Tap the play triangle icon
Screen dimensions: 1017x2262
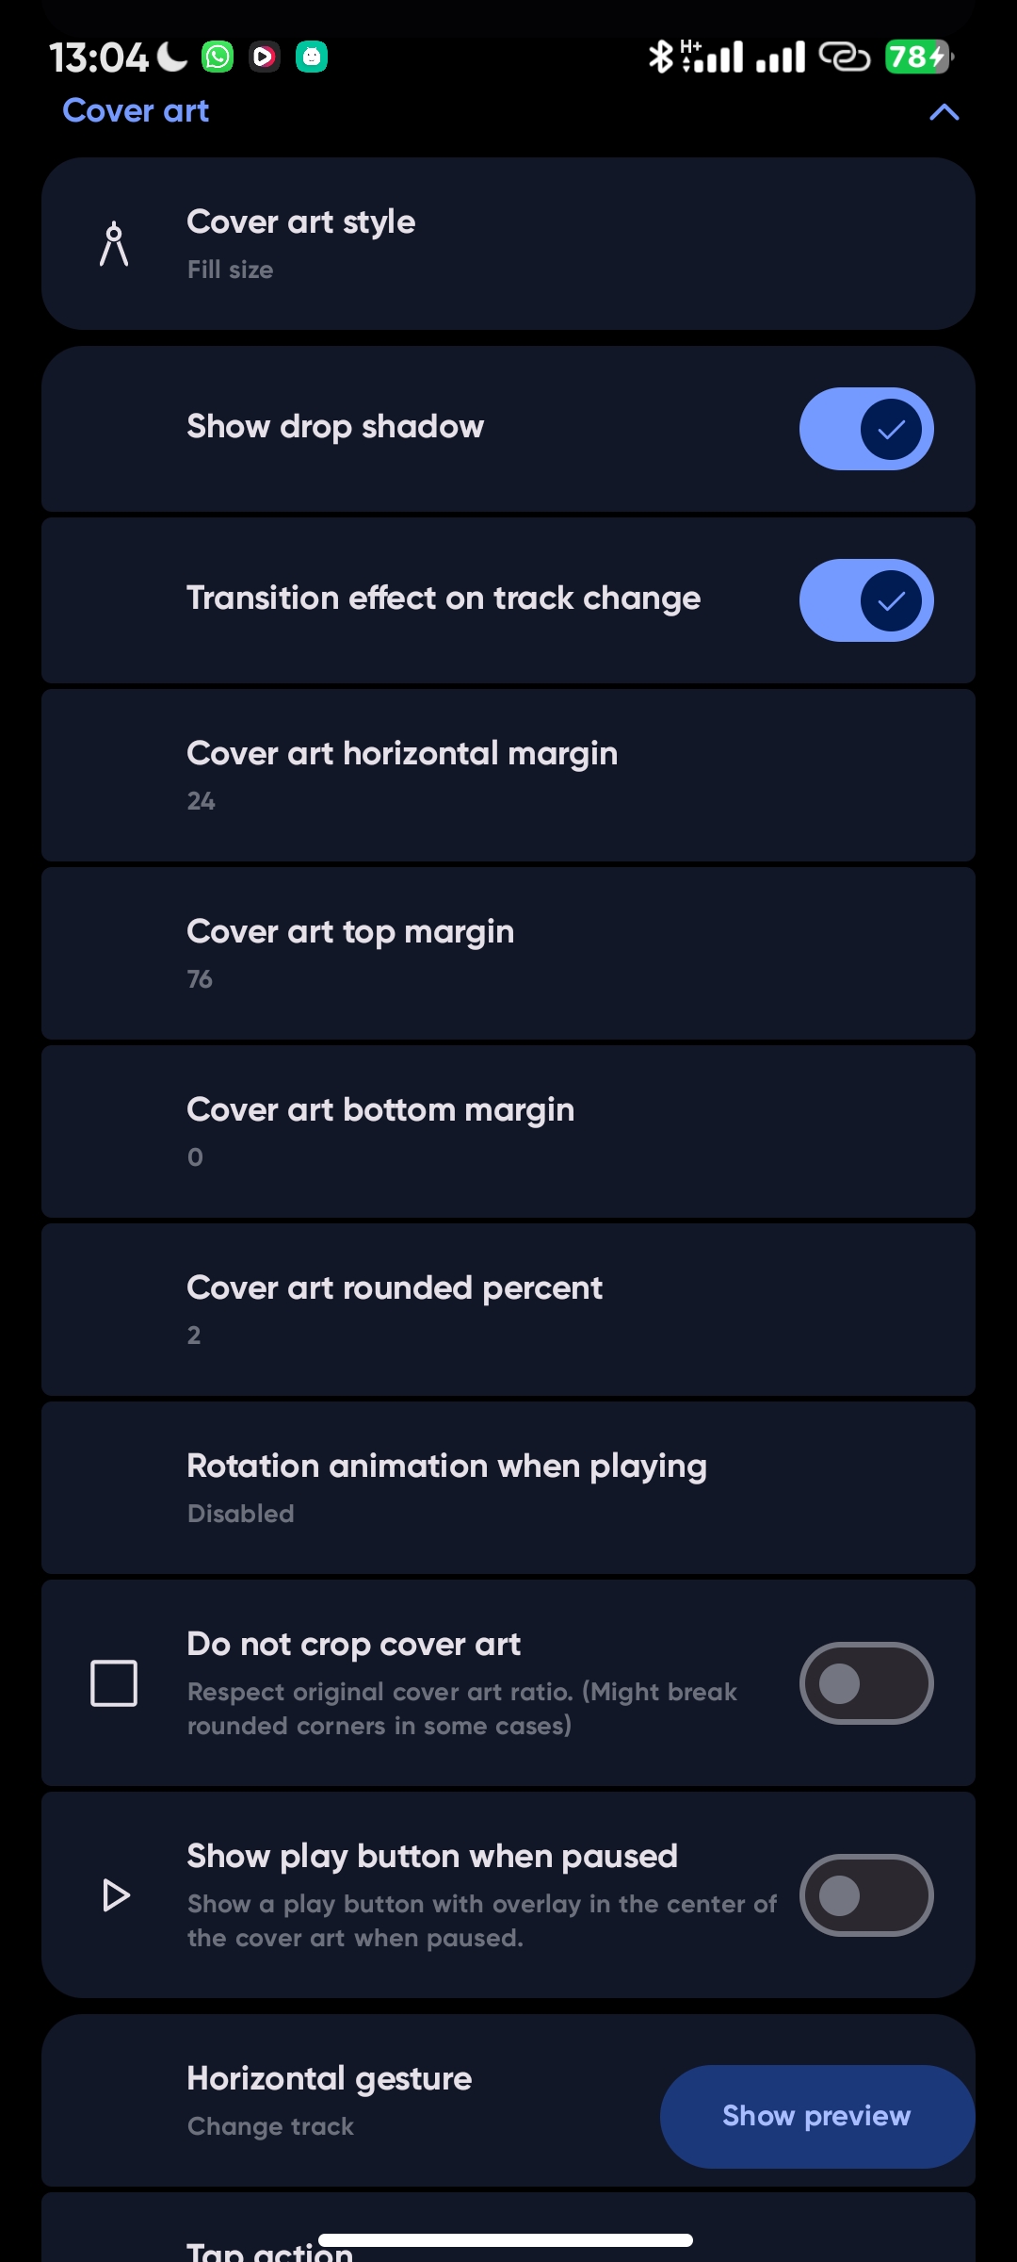coord(115,1895)
